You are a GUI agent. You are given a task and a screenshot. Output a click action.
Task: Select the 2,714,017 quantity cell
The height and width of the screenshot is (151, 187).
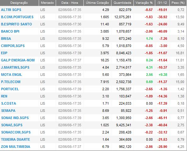124,67
